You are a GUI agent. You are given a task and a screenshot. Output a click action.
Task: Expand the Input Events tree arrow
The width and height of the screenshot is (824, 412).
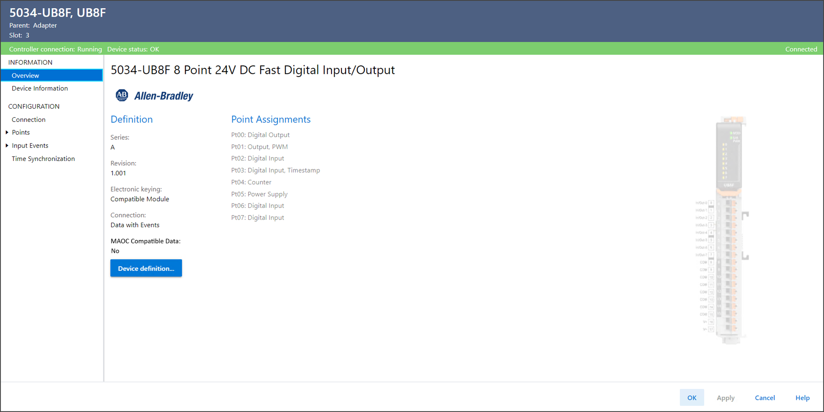7,145
